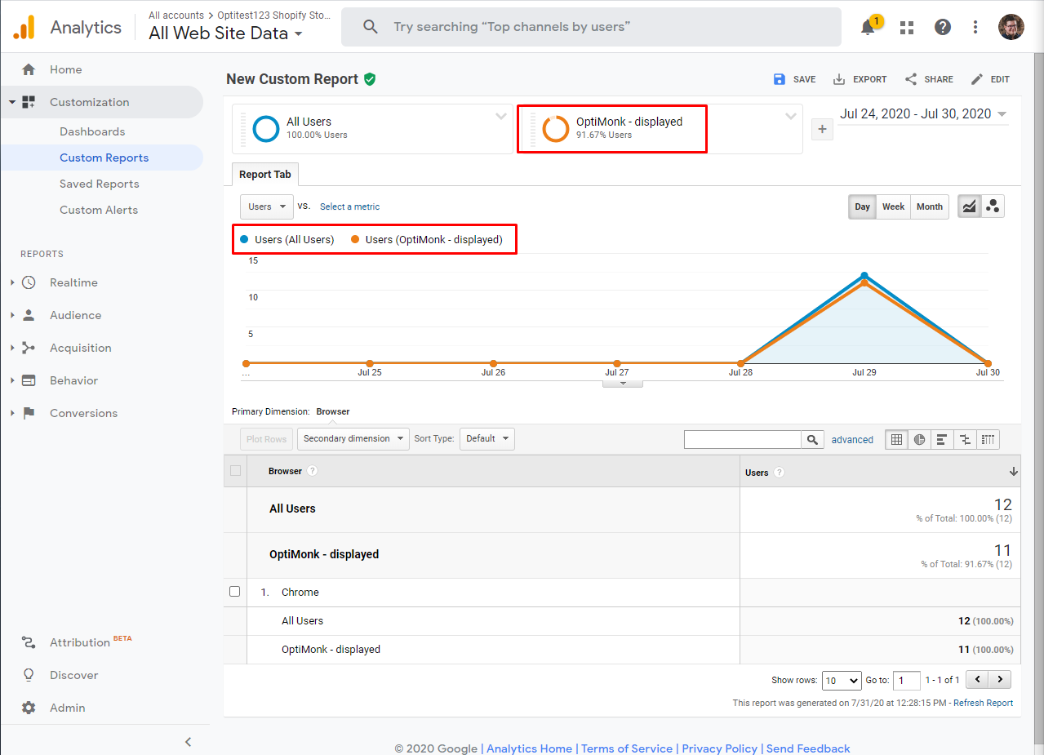Open the vertical three-dot menu

coord(975,27)
